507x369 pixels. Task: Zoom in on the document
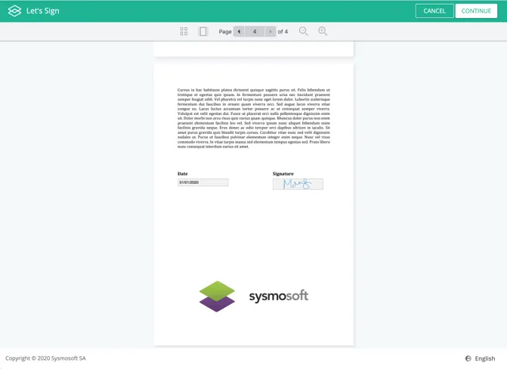tap(323, 32)
